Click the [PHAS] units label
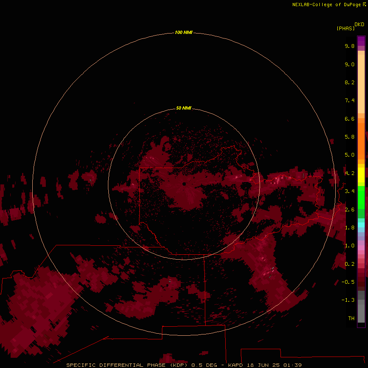The height and width of the screenshot is (368, 368). click(x=346, y=28)
